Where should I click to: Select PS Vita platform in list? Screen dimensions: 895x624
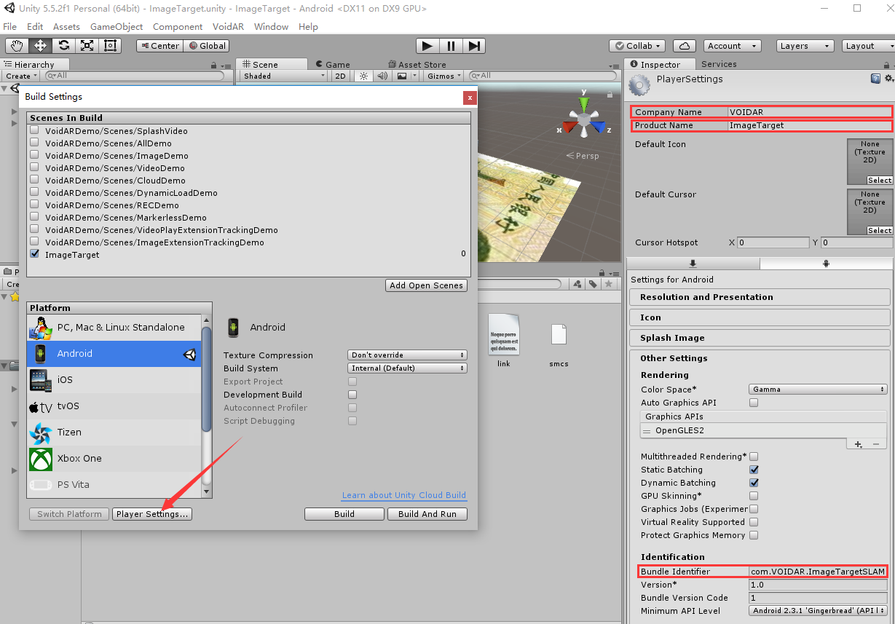point(114,485)
